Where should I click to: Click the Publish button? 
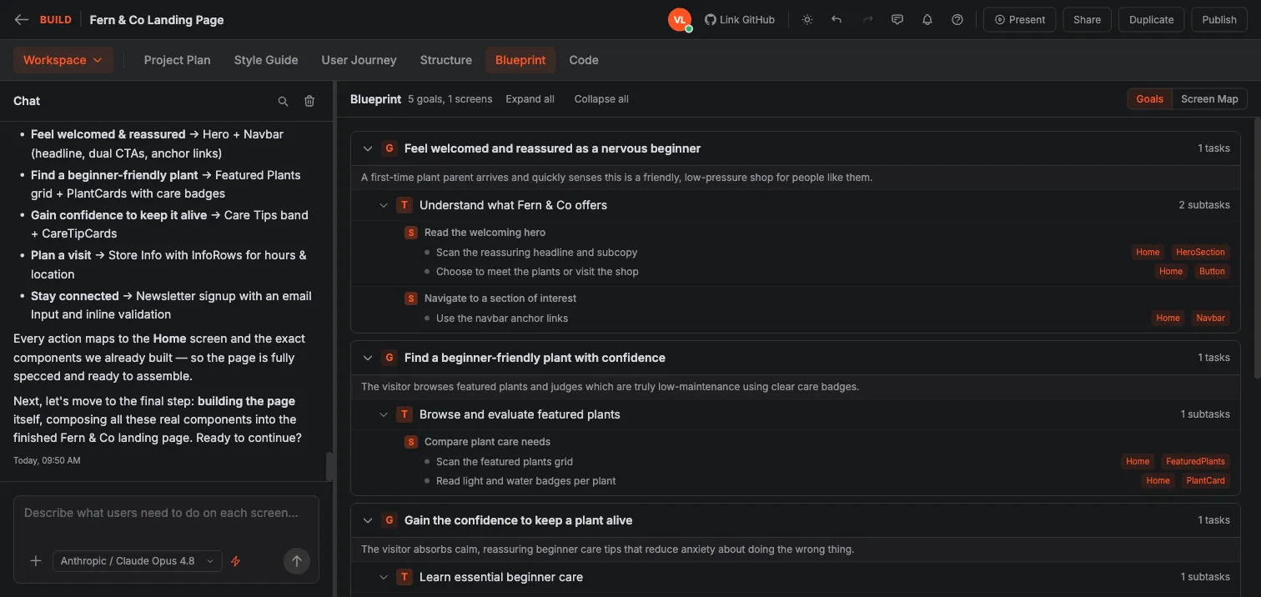(1219, 20)
